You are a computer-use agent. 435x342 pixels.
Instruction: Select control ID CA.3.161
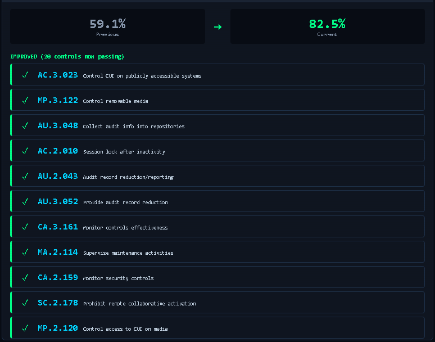coord(58,227)
